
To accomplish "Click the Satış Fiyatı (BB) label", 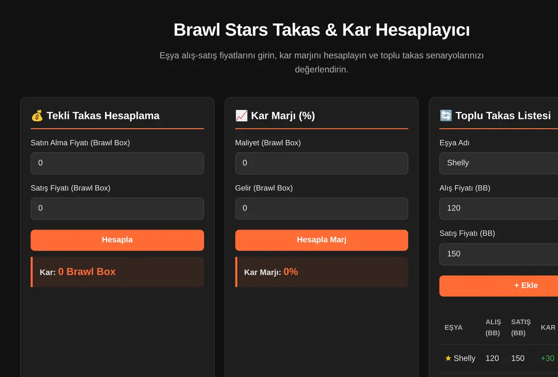I will click(467, 233).
